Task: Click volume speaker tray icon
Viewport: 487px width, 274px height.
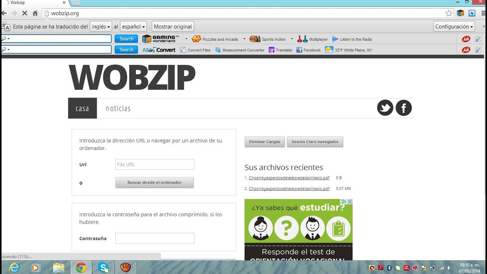Action: [x=450, y=268]
